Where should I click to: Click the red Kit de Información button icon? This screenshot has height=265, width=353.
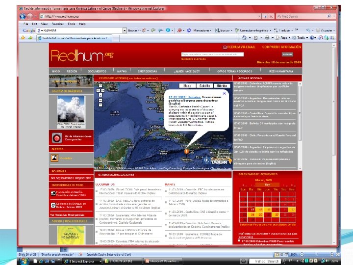[56, 138]
